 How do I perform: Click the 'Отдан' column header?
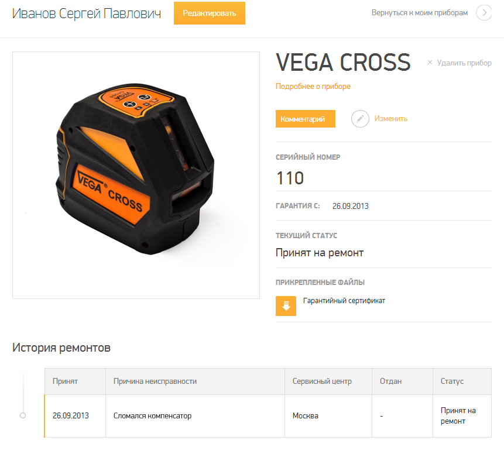(x=390, y=381)
